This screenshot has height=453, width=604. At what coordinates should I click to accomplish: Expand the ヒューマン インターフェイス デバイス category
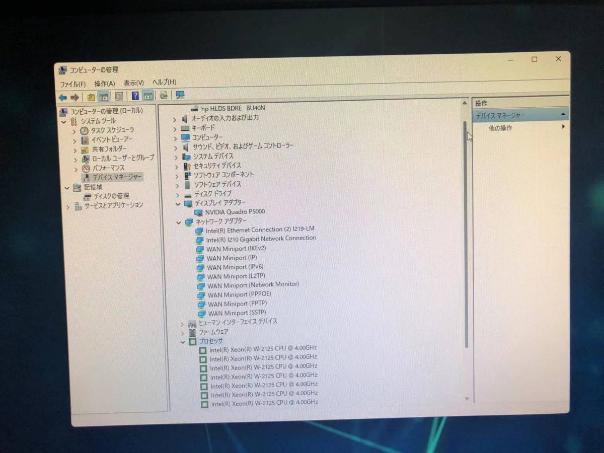tap(182, 324)
